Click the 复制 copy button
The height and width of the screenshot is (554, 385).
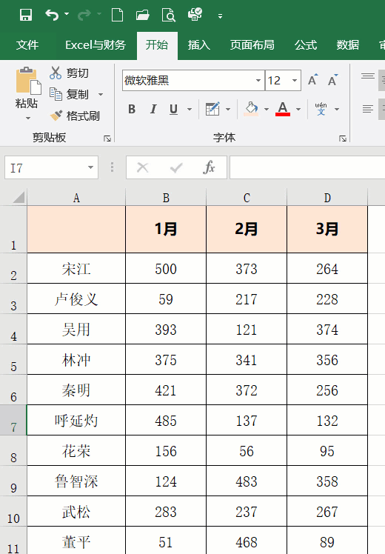click(70, 94)
